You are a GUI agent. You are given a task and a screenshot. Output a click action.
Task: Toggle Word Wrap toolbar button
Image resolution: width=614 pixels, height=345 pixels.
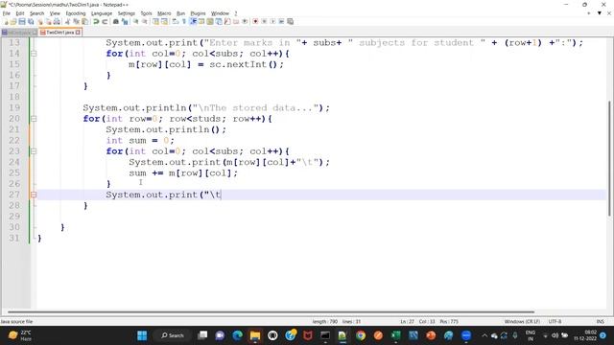[x=175, y=21]
